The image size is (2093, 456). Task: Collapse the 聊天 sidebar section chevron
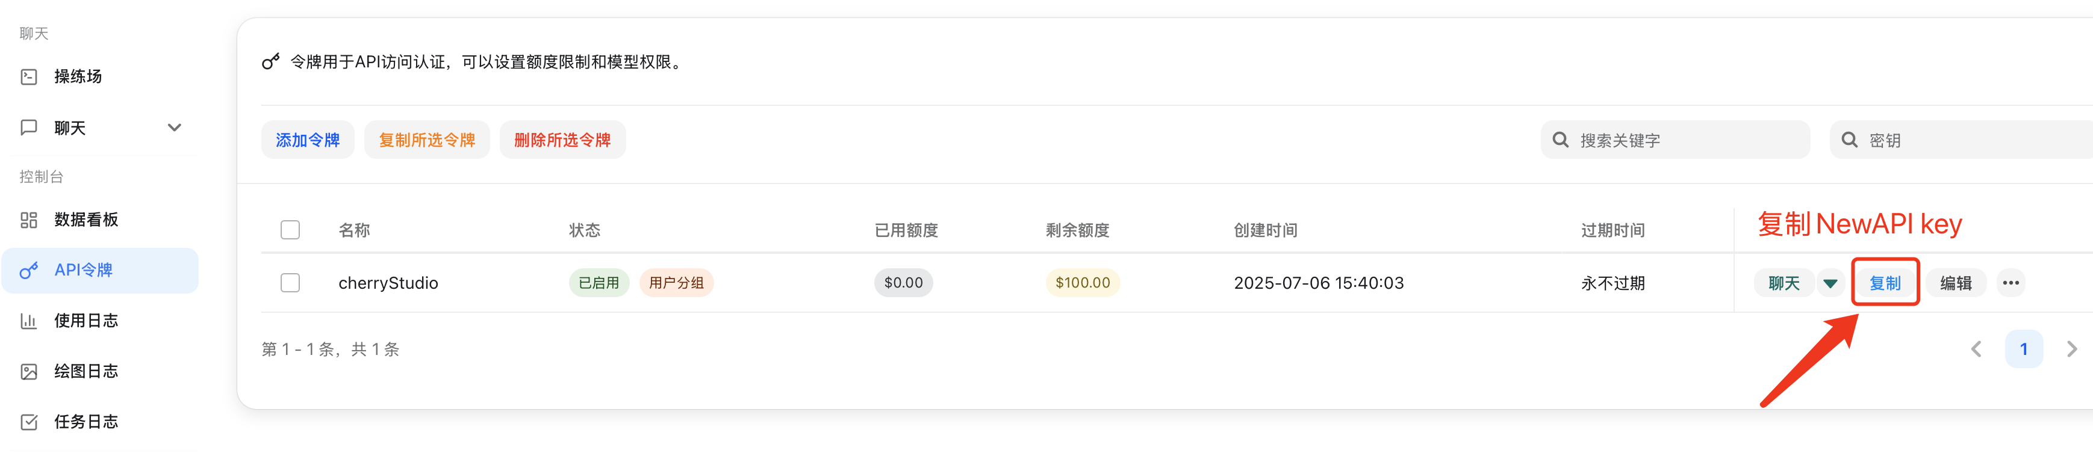click(x=174, y=128)
